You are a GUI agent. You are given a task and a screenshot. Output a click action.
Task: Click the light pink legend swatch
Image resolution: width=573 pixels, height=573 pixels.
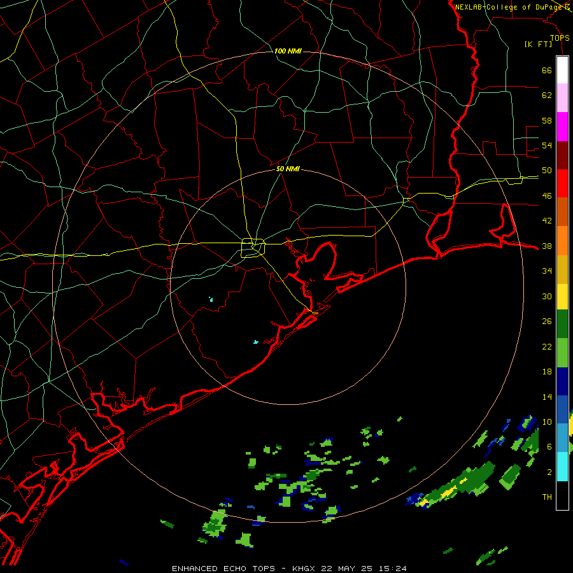click(x=562, y=98)
